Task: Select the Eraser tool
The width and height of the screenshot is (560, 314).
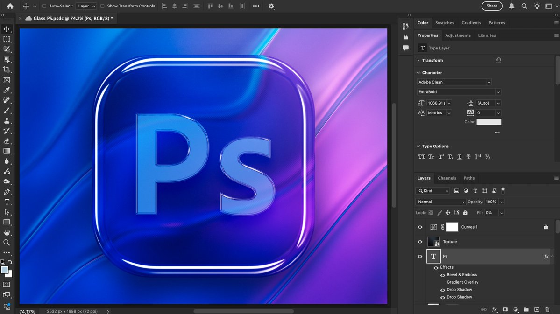Action: tap(7, 141)
